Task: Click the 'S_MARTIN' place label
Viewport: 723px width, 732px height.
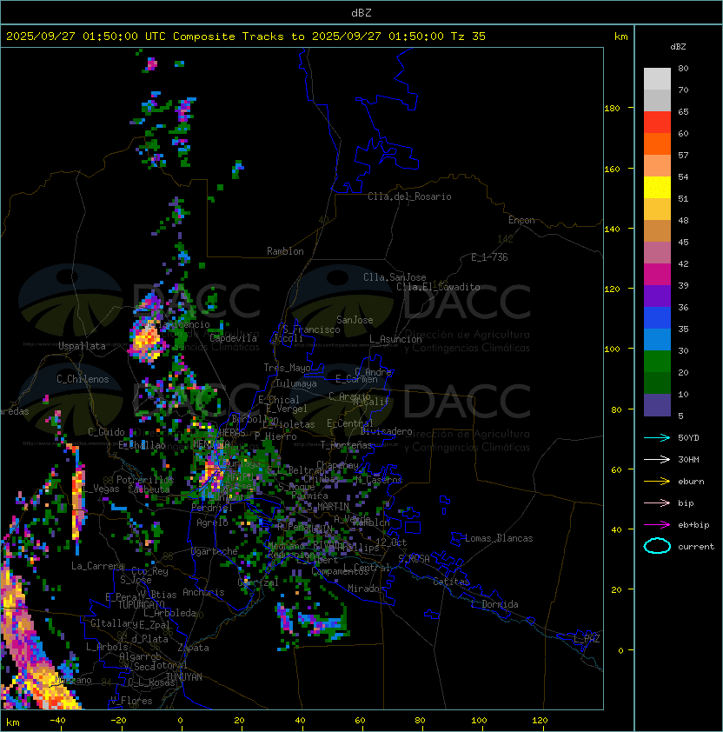Action: [328, 506]
